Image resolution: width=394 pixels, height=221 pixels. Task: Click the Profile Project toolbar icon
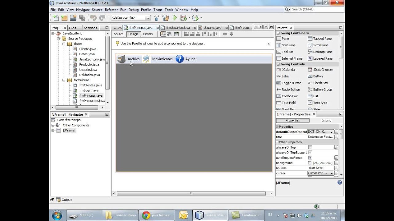coord(195,18)
